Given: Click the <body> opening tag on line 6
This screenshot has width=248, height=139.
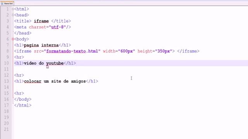Looking at the screenshot, I should pyautogui.click(x=22, y=39).
